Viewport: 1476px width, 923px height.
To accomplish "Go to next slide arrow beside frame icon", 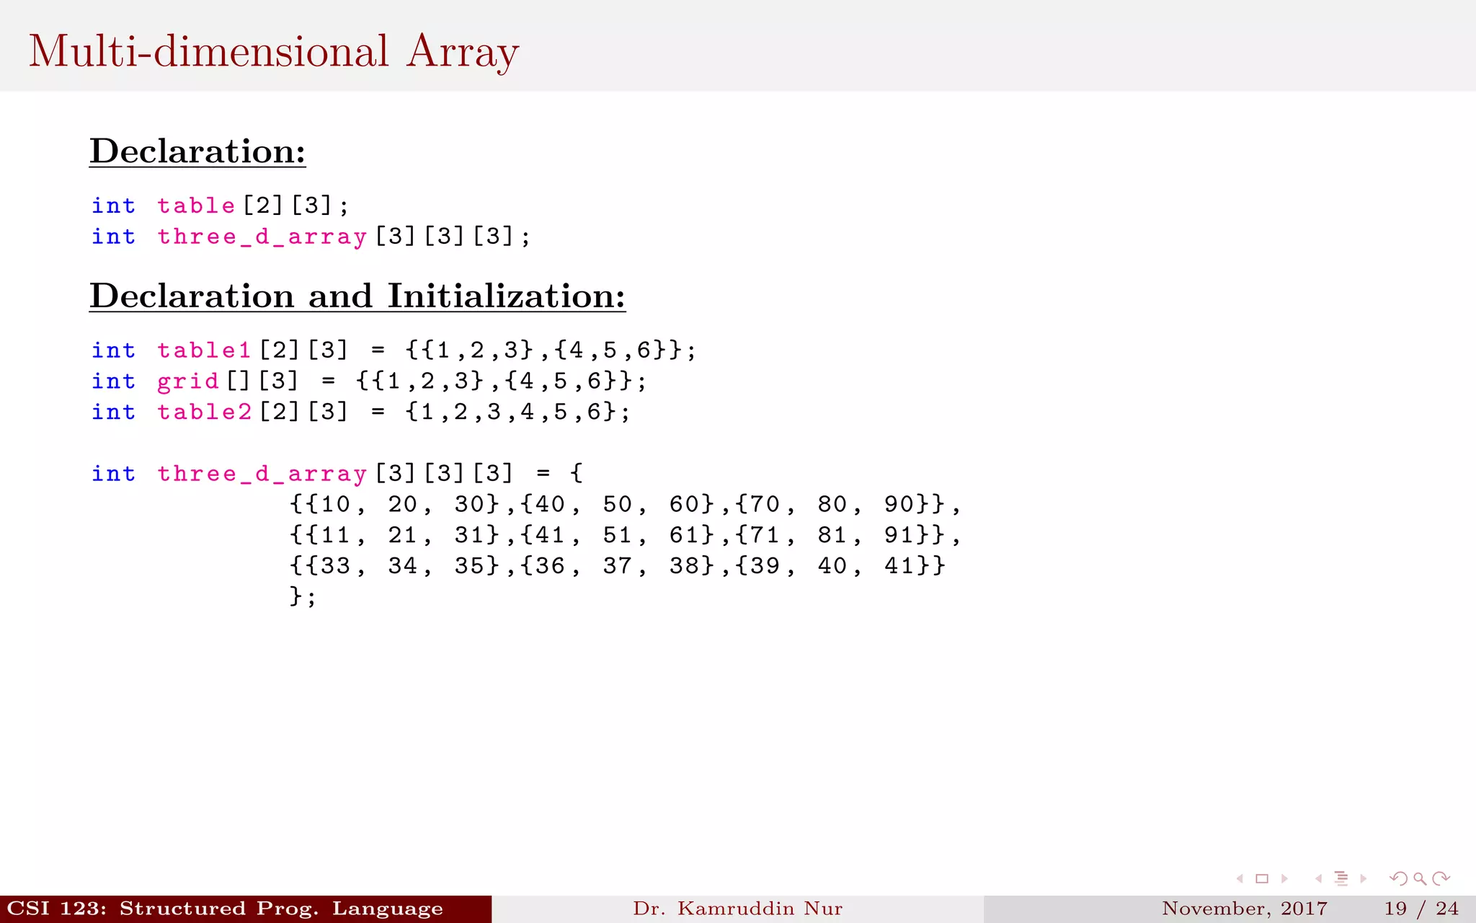I will tap(1284, 878).
